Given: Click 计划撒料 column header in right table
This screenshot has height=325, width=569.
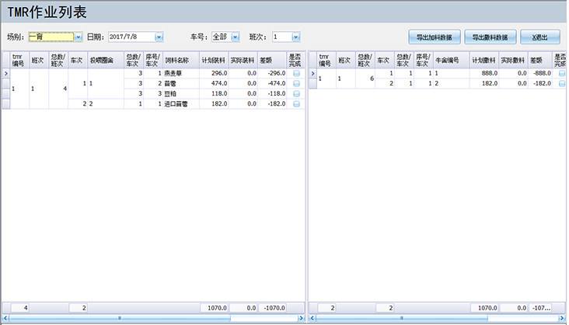Looking at the screenshot, I should point(483,60).
